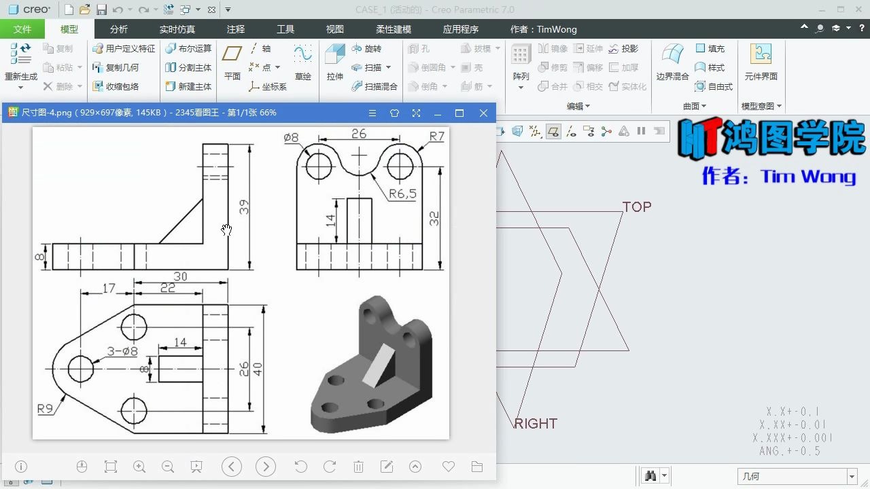Screen dimensions: 870x489
Task: Select the Coordinate System (坐标系) tool
Action: pos(267,86)
